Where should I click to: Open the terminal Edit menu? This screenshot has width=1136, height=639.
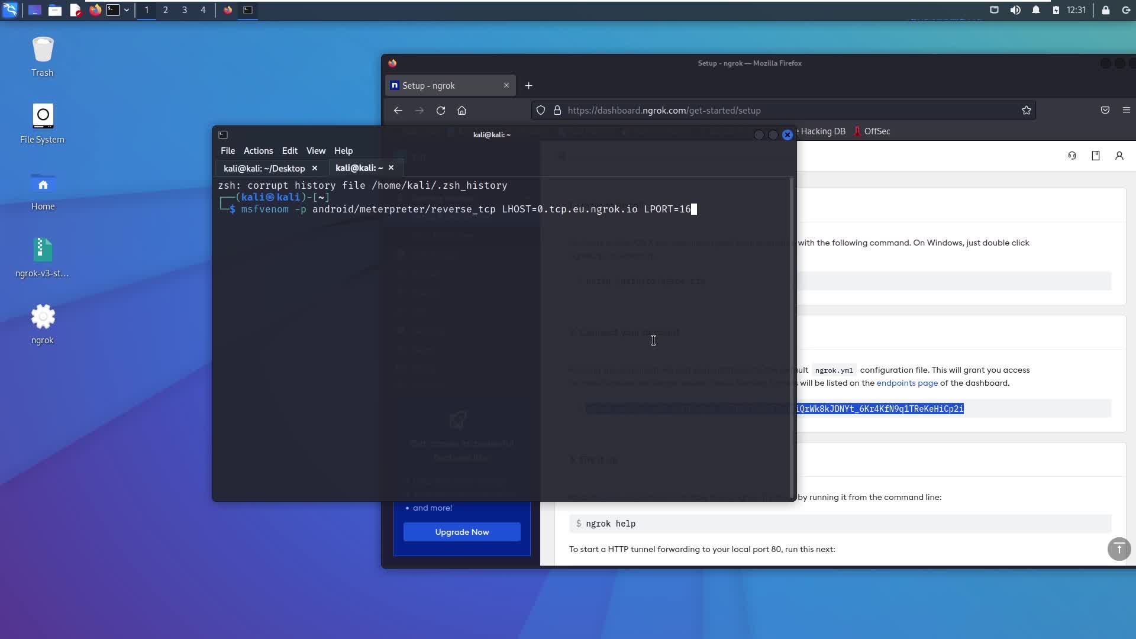[289, 151]
